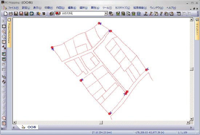This screenshot has width=200, height=135.
Task: Click the red bullseye square icon at toolbar bottom
Action: pyautogui.click(x=4, y=123)
